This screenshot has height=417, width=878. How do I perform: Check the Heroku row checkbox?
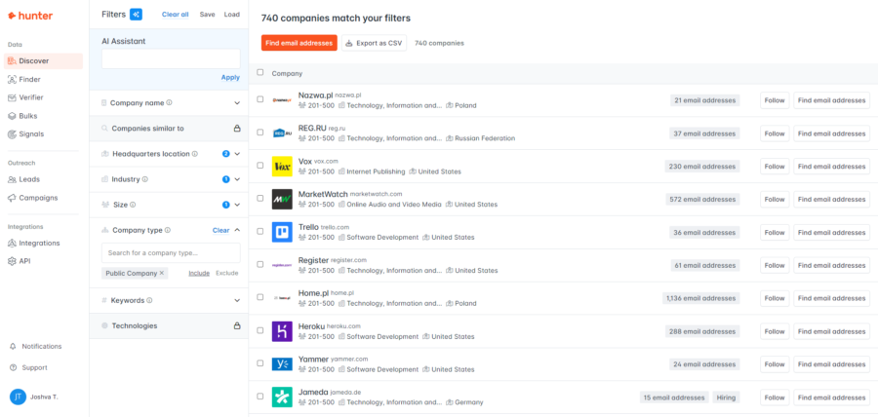point(259,329)
